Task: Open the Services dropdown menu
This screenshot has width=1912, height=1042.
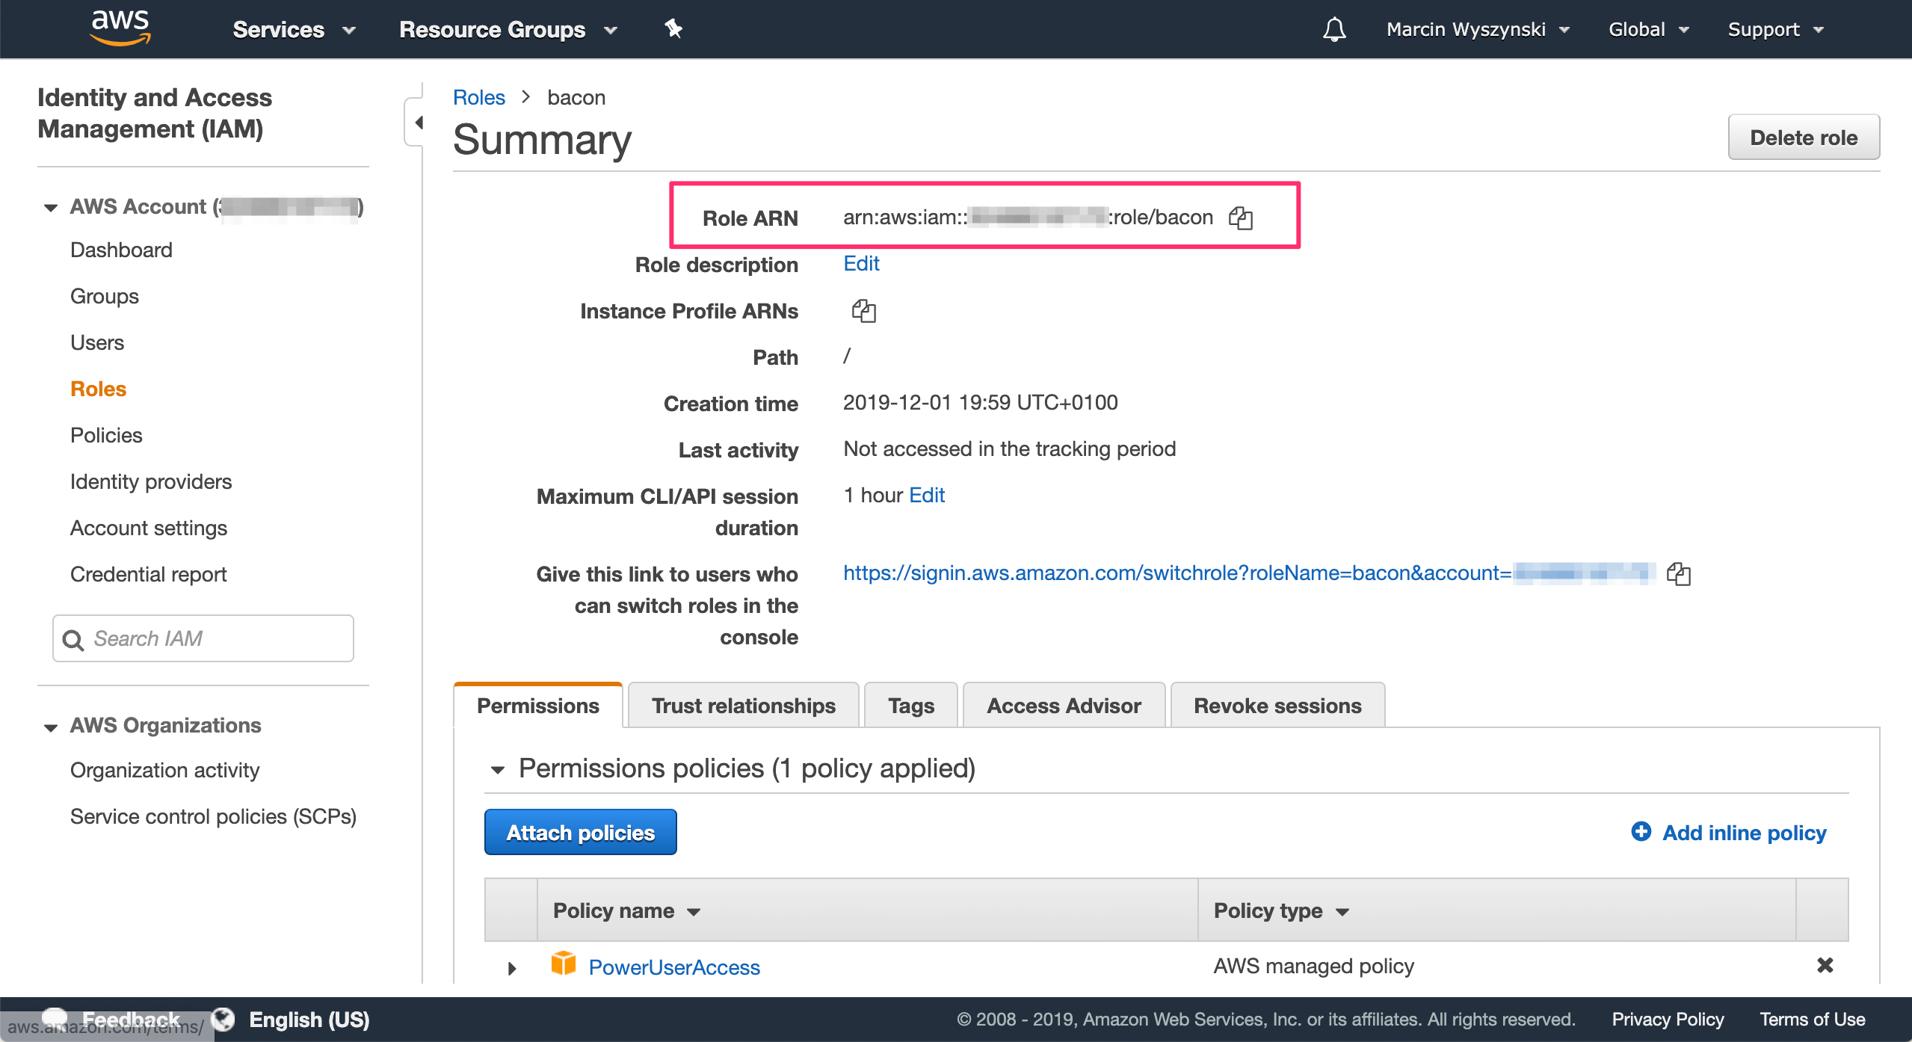Action: 293,30
